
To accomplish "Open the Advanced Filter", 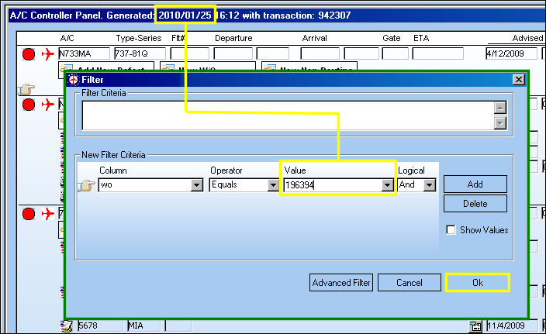I will (x=341, y=283).
